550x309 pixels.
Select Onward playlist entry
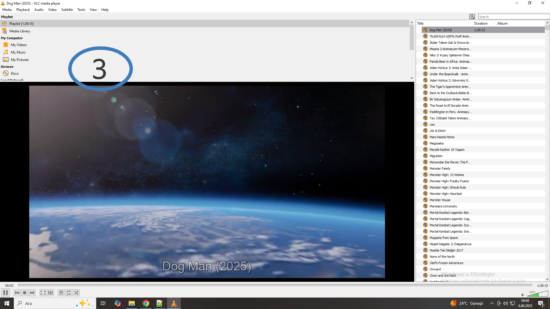click(x=483, y=269)
